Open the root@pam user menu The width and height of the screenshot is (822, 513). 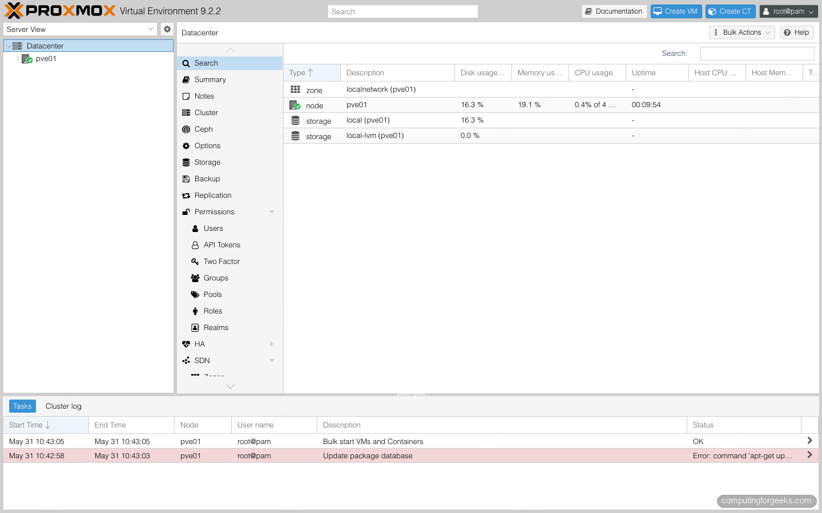click(789, 11)
